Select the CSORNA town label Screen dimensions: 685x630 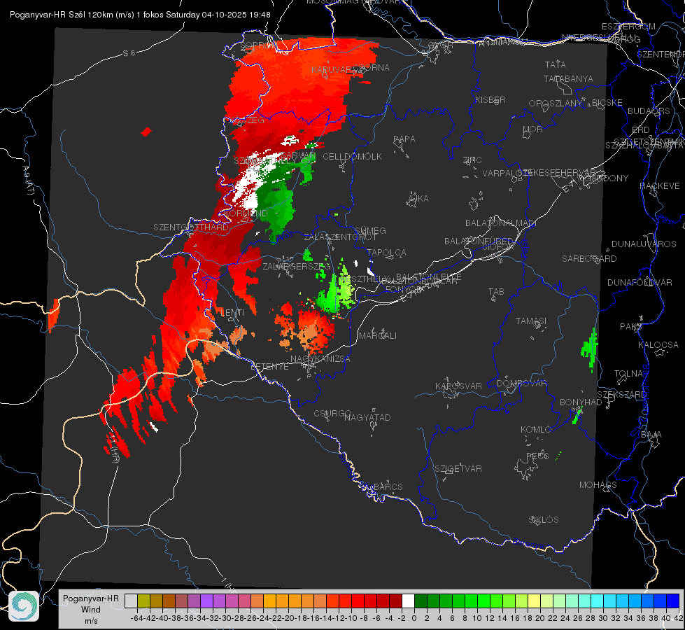(371, 68)
